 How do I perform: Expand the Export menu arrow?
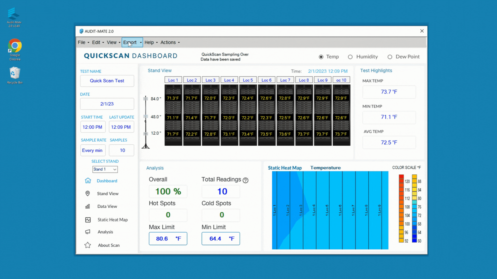(141, 43)
